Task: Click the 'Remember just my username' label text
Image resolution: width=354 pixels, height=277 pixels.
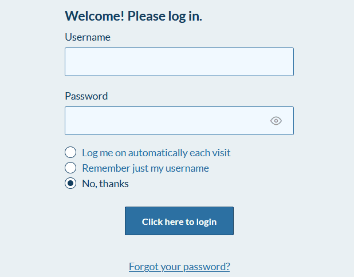Action: (x=145, y=168)
